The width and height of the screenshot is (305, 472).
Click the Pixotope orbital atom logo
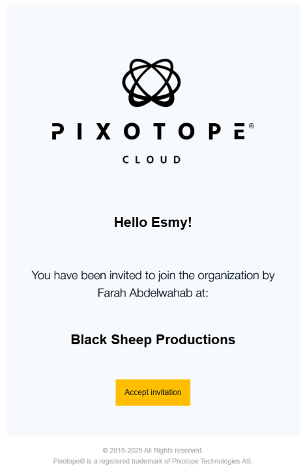pos(151,83)
